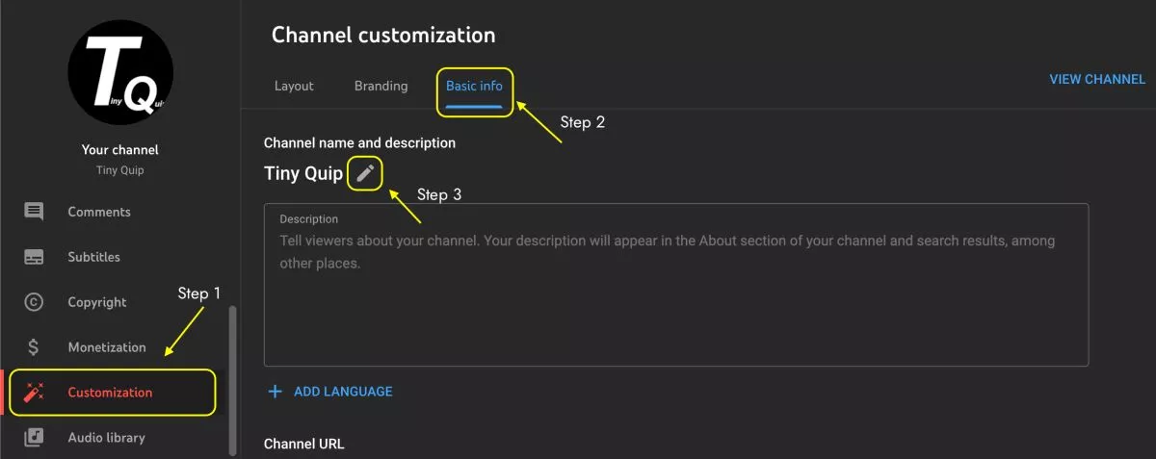Open the Monetization text label in sidebar
The image size is (1156, 459).
(107, 347)
